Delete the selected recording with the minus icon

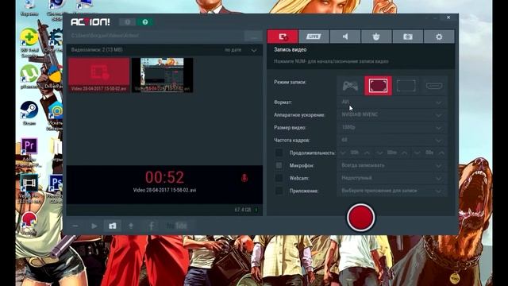coord(75,226)
